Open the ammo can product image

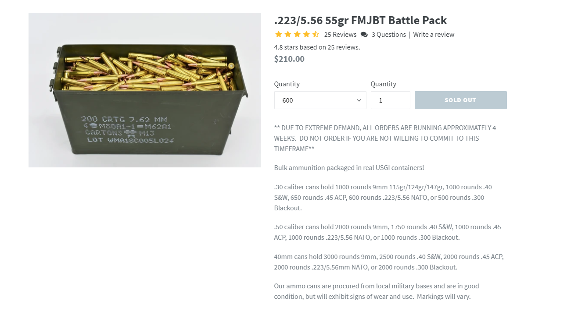tap(145, 90)
